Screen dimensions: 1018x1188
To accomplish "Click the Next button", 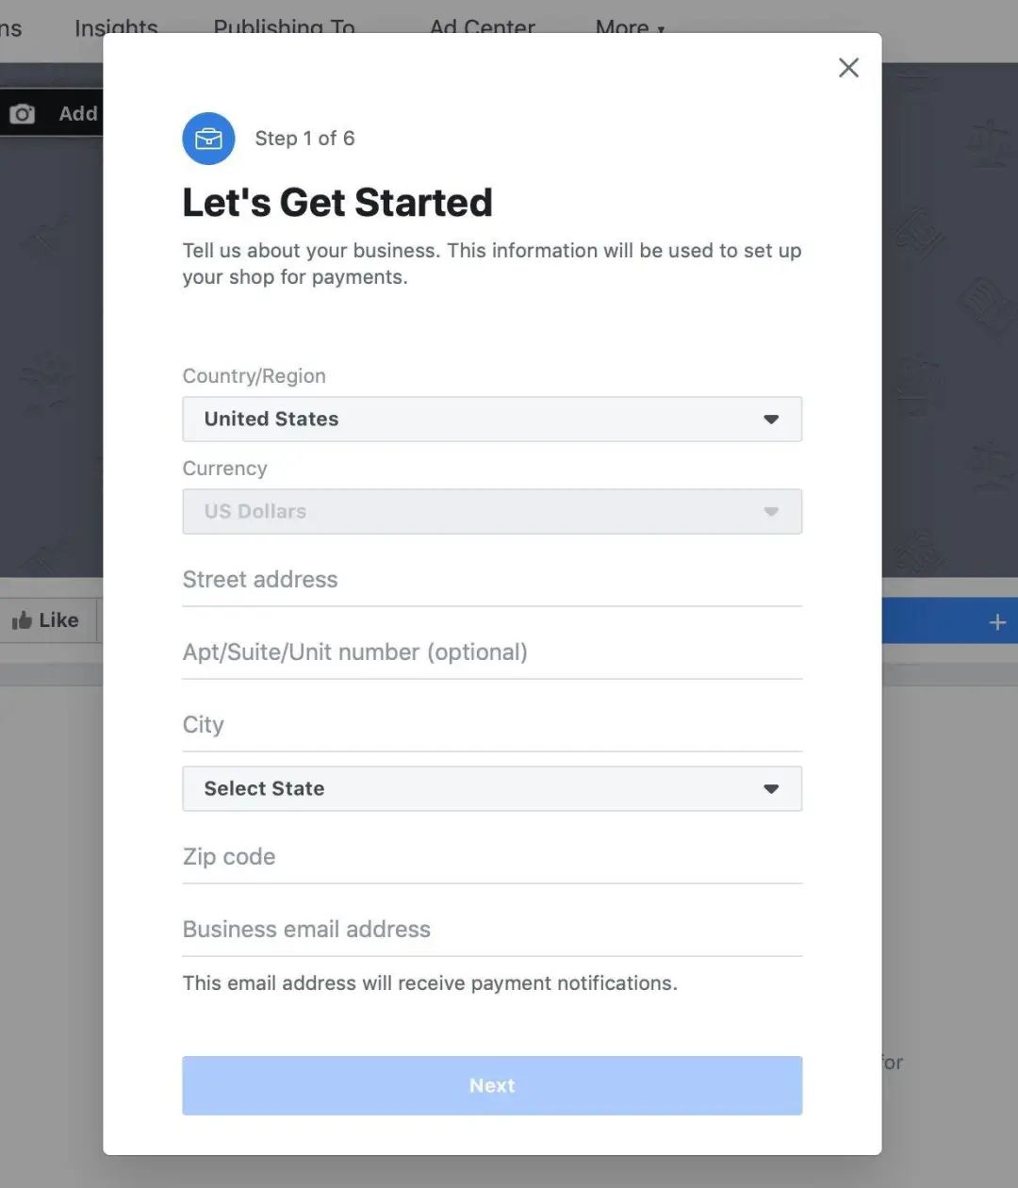I will 492,1085.
